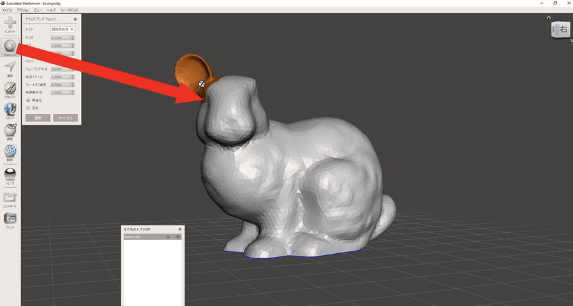Image resolution: width=573 pixels, height=306 pixels.
Task: Open the スタンプ (Stamp) tool
Action: tap(10, 109)
